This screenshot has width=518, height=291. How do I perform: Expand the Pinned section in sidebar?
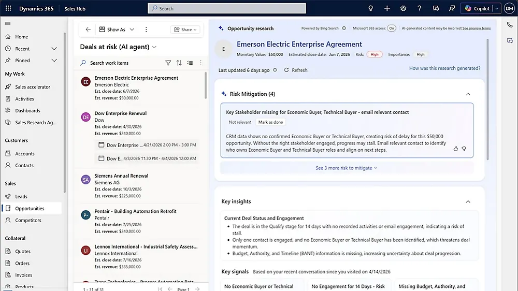[x=54, y=61]
